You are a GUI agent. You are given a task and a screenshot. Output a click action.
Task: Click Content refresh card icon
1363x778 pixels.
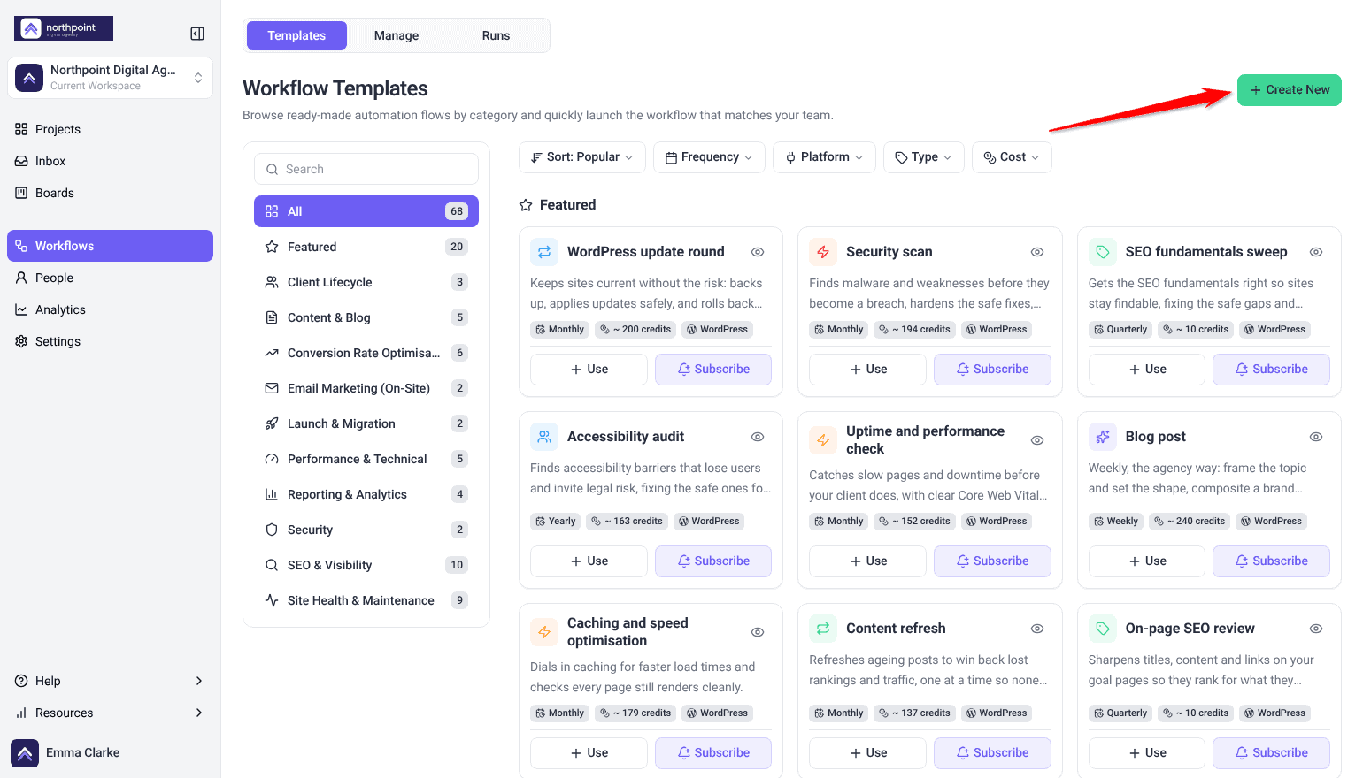click(x=823, y=629)
